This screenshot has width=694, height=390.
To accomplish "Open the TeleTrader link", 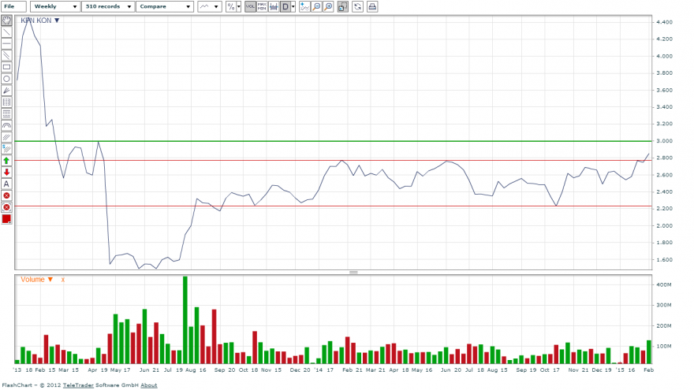I will (x=78, y=385).
